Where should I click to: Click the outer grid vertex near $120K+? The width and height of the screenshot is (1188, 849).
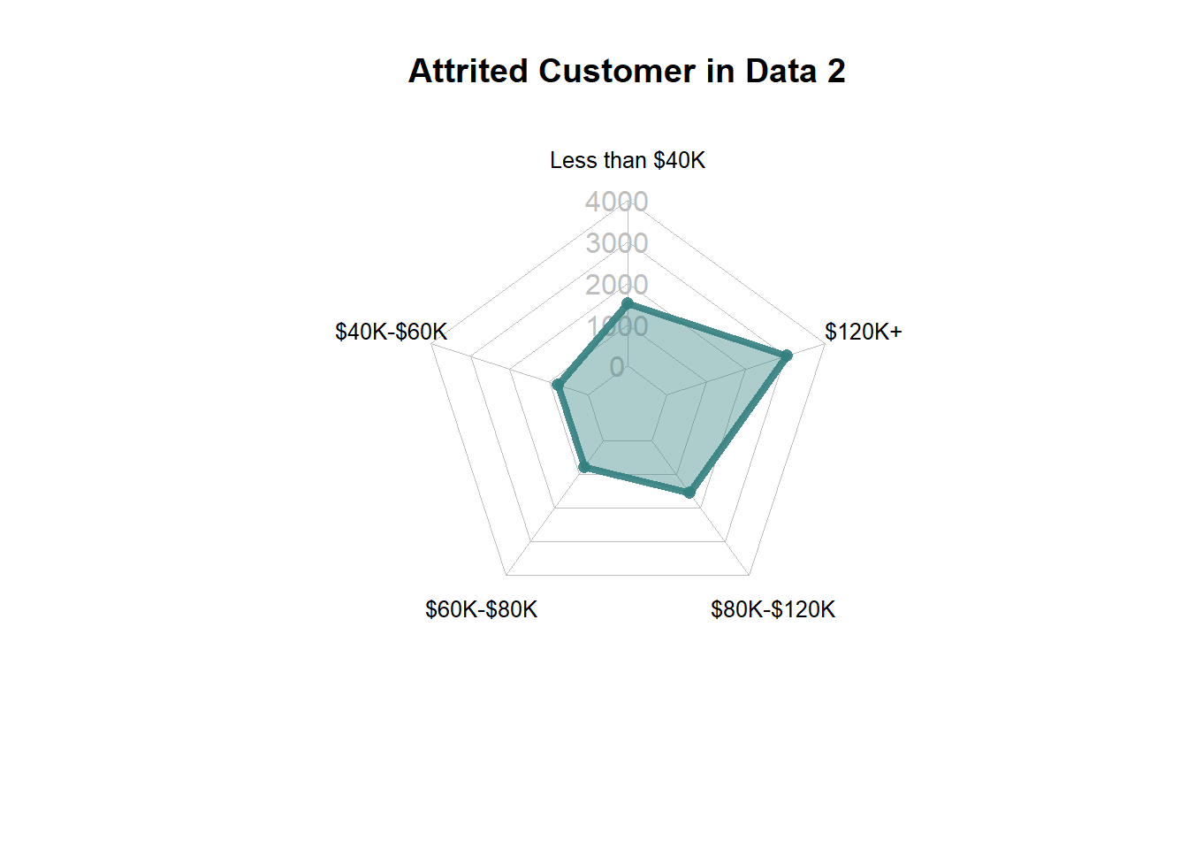[x=825, y=343]
